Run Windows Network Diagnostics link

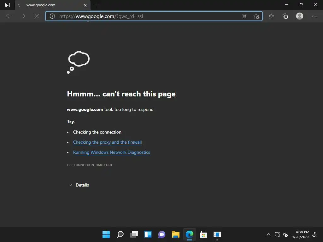click(x=111, y=152)
